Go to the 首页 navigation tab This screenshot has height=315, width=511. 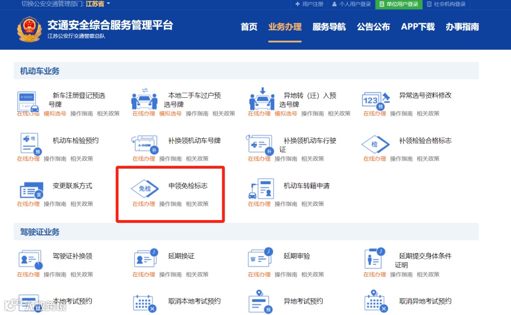[249, 27]
